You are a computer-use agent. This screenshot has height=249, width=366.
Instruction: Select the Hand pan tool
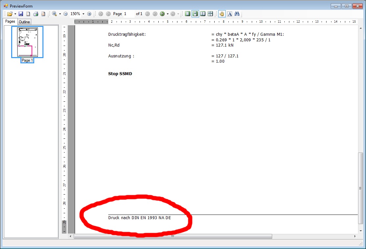pyautogui.click(x=222, y=14)
